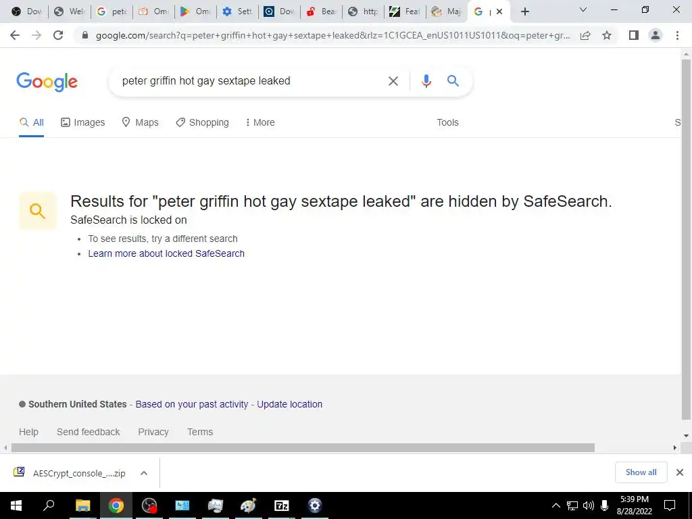Open the volume control in tray
The image size is (692, 519).
coord(589,505)
